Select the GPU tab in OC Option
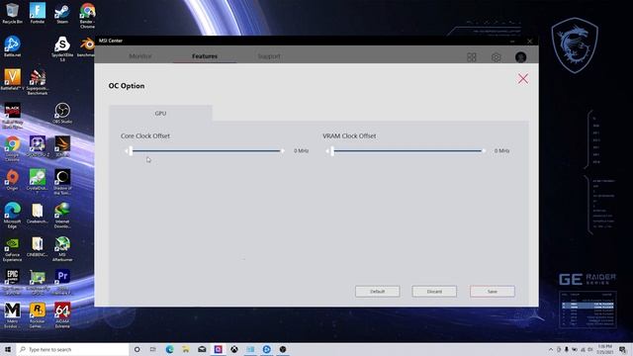 point(160,113)
